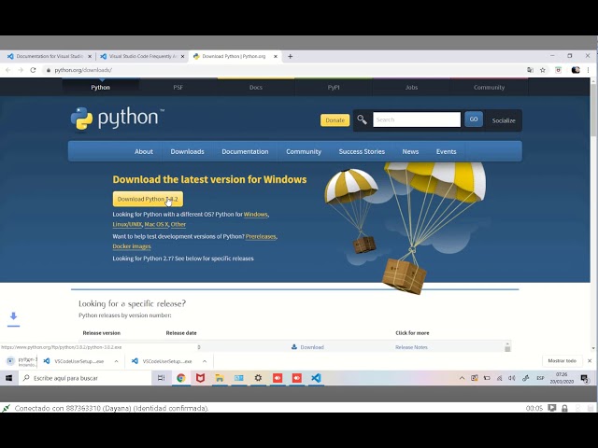Click the browser forward arrow
Screen dimensions: 598x448
click(21, 70)
